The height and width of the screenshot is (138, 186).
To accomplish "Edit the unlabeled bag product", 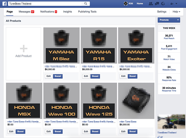I will click(123, 132).
